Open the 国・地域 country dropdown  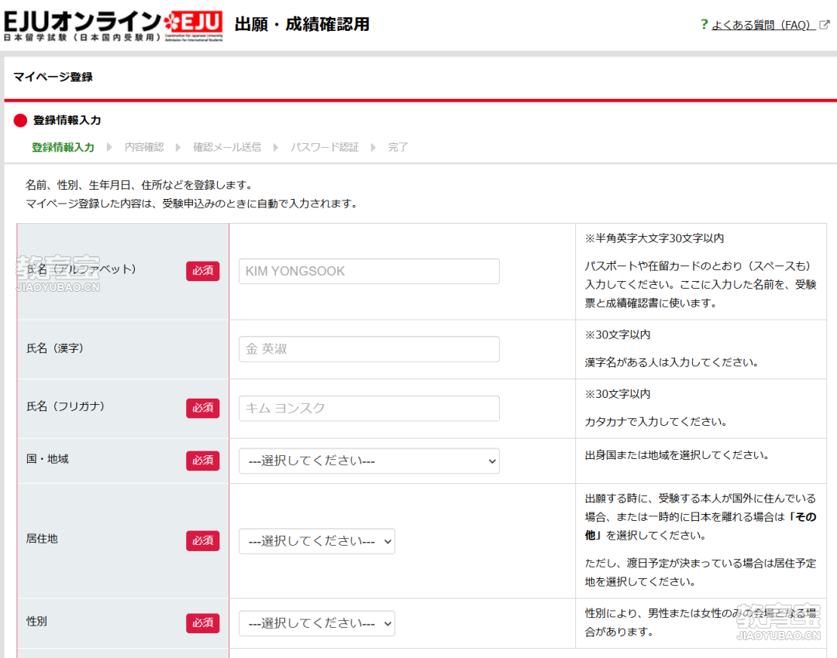369,461
